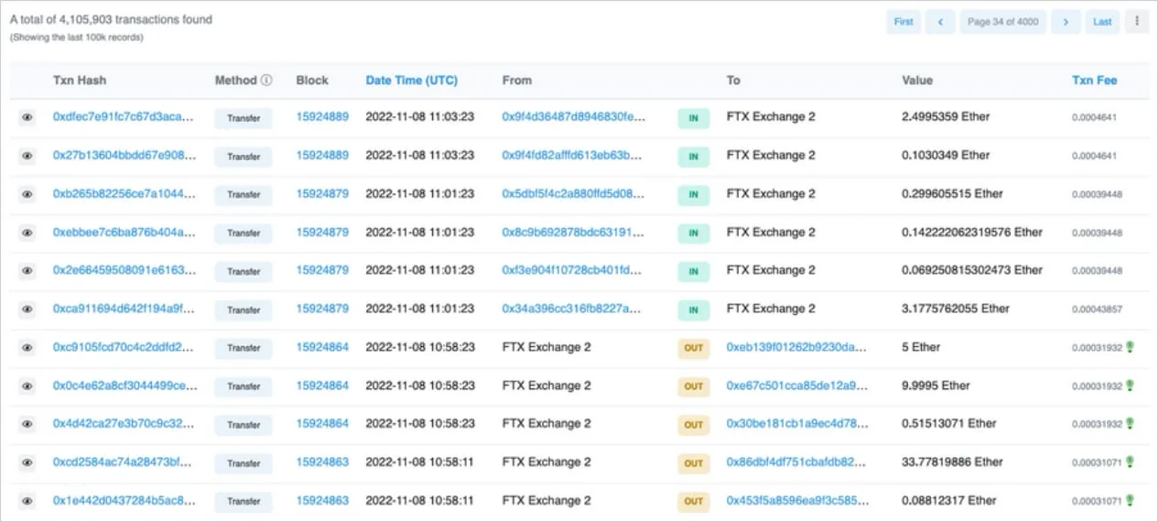1158x522 pixels.
Task: Open recipient address 0xe67c501cca85de12a9
Action: click(x=798, y=386)
